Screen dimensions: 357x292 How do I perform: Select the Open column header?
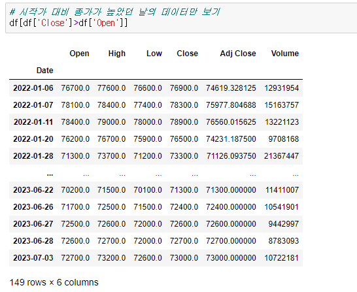[x=79, y=54]
